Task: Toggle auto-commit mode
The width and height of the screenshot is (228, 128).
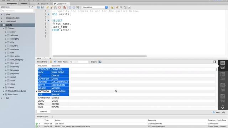Action: point(78,7)
